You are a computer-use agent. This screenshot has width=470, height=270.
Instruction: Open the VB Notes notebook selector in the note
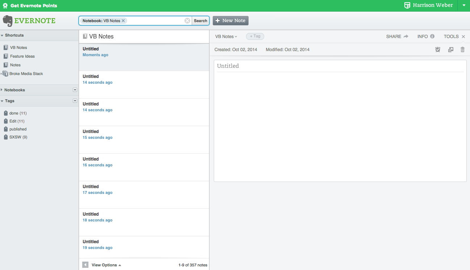(x=226, y=37)
